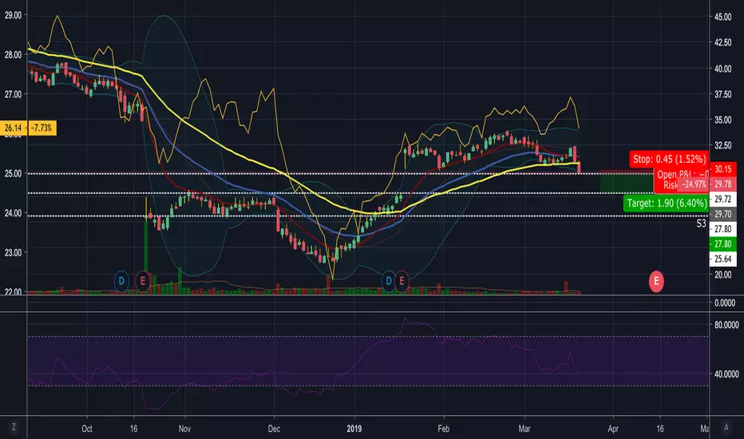
Task: Select the green Target: 1.90 (6.40%) label
Action: (667, 203)
